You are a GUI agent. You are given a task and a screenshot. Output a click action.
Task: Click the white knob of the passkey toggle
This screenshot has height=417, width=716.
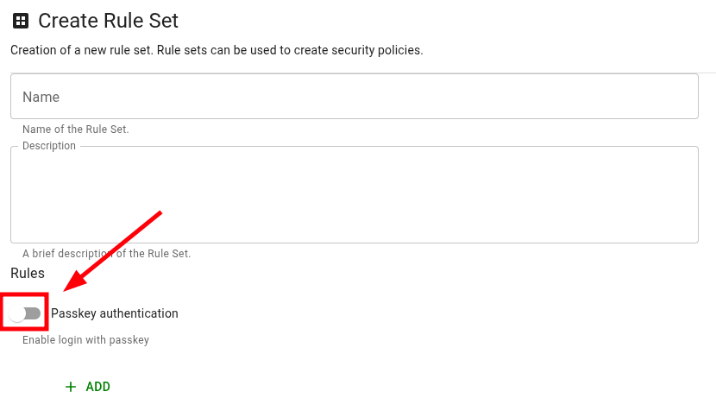pos(17,313)
